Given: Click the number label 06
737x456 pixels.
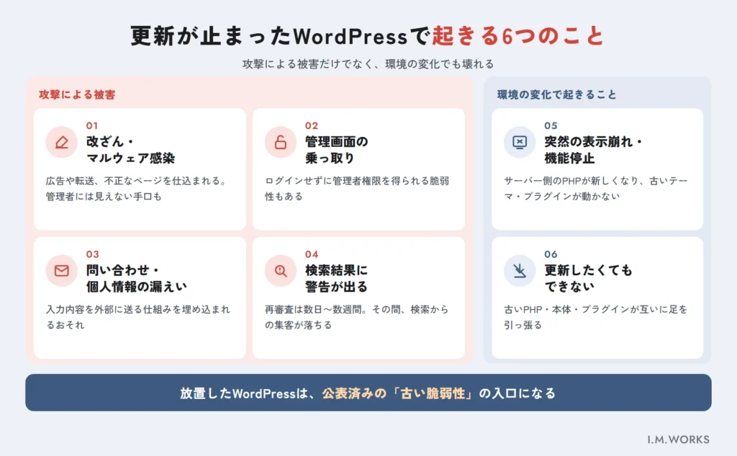Looking at the screenshot, I should [551, 254].
